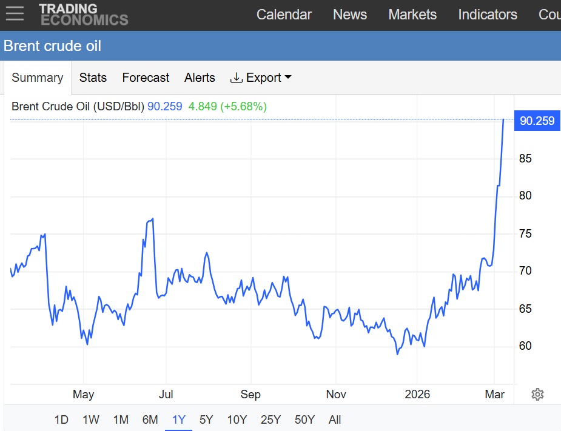Open the Markets menu item

tap(412, 15)
